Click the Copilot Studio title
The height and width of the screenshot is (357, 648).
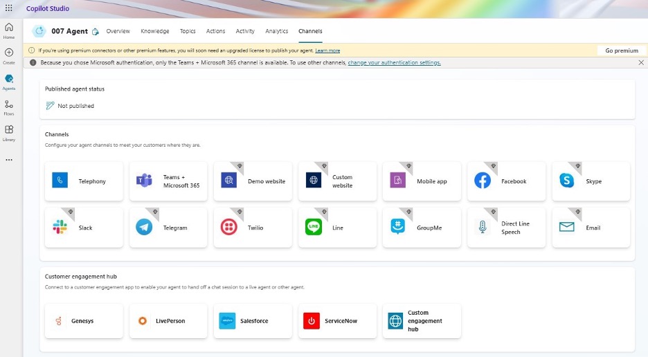48,8
